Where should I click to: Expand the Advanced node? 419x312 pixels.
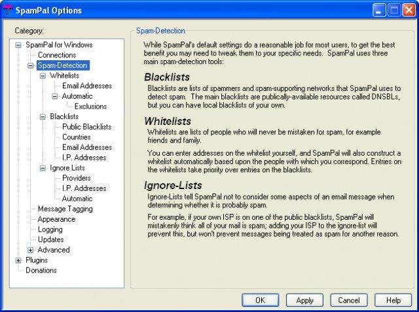pyautogui.click(x=31, y=250)
